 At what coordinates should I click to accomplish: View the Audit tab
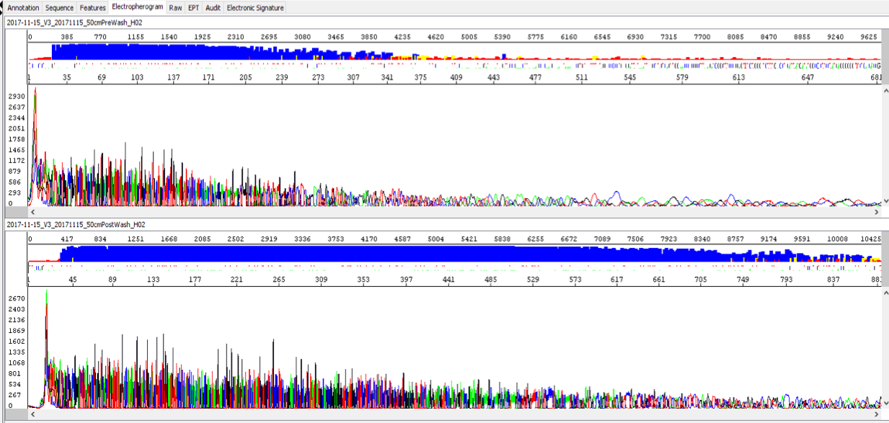tap(213, 8)
